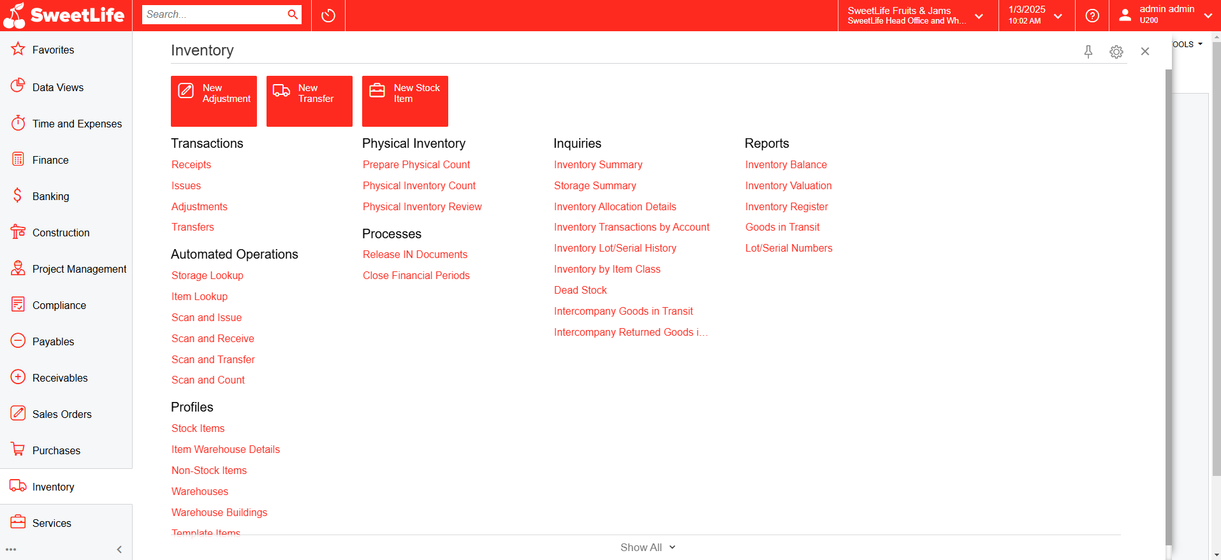Screen dimensions: 1221x560
Task: Expand the Show All menu items
Action: [647, 547]
